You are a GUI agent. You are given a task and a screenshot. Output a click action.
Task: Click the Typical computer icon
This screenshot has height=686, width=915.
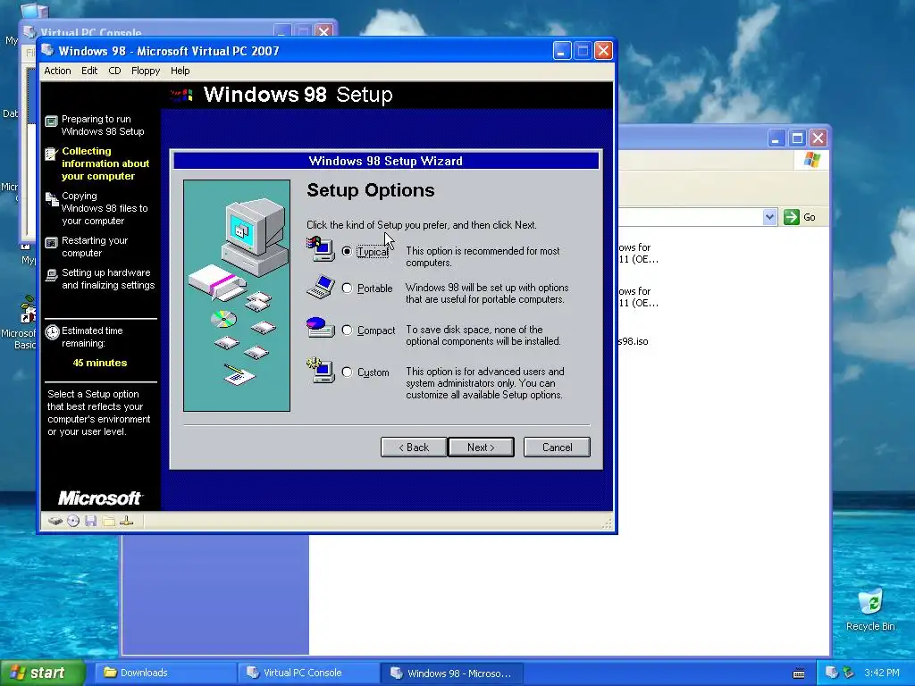[321, 249]
